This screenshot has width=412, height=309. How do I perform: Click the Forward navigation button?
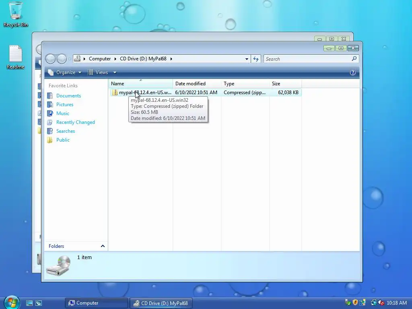click(x=62, y=59)
